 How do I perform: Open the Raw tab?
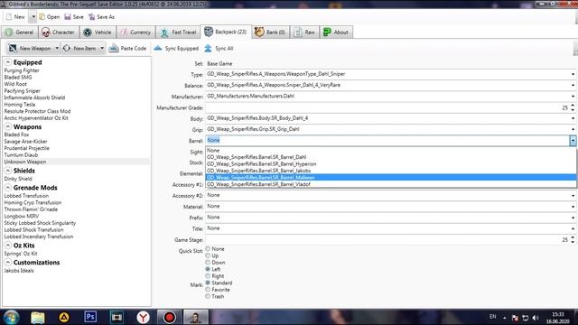click(x=305, y=32)
